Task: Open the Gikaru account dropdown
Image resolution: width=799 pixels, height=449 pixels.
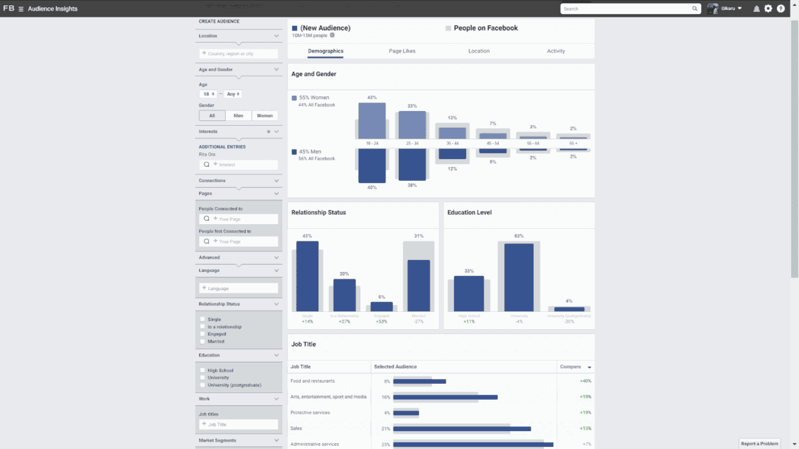Action: tap(740, 9)
